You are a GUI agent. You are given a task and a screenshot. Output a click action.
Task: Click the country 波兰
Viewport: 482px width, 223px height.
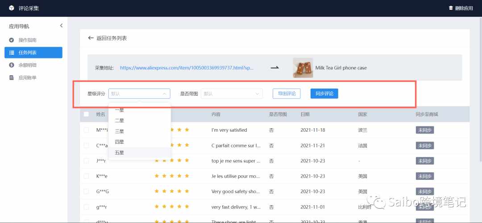click(x=363, y=130)
